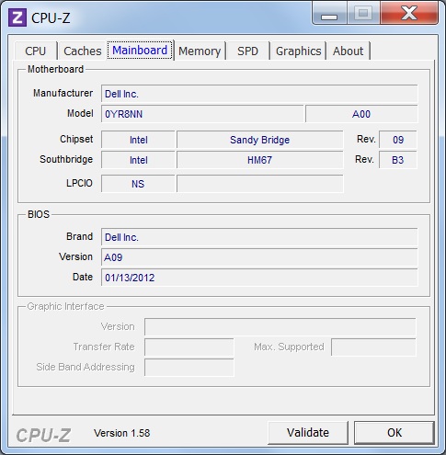This screenshot has height=455, width=446.
Task: Click the Manufacturer label
Action: (63, 93)
